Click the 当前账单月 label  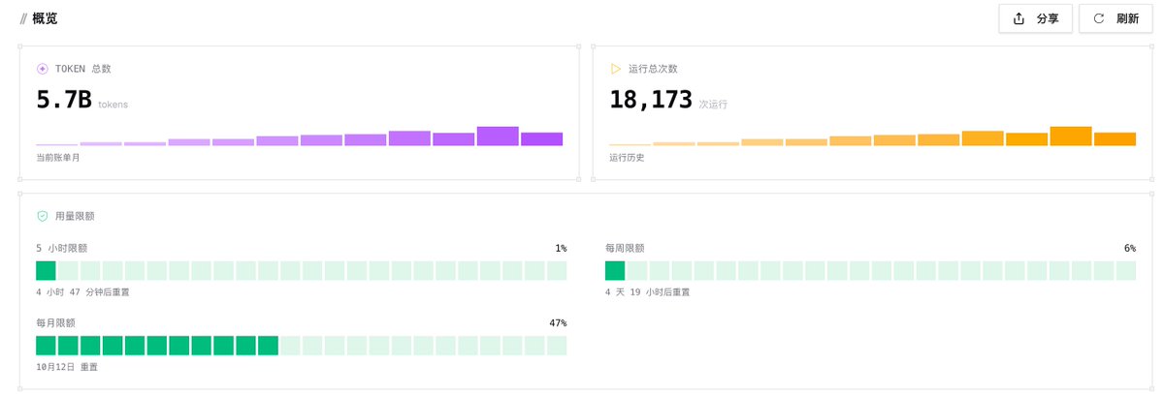click(x=58, y=157)
